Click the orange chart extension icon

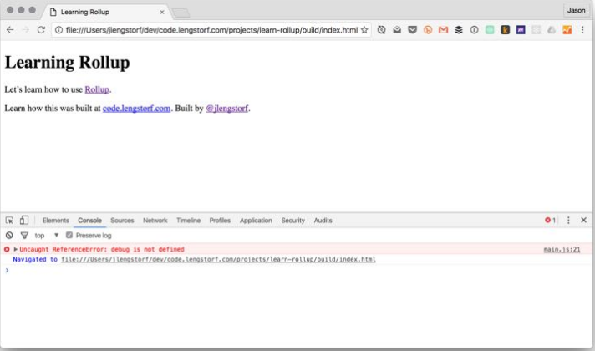coord(567,30)
